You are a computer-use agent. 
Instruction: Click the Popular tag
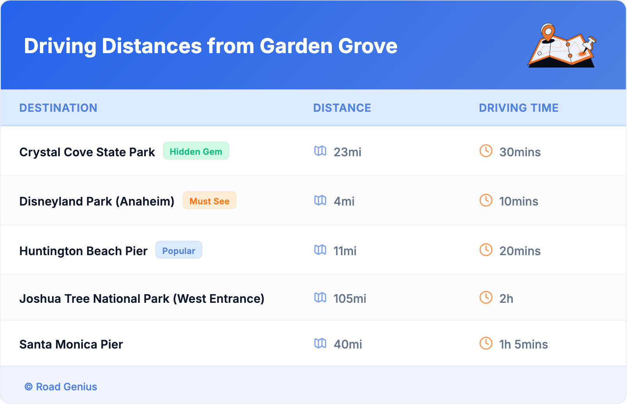point(179,250)
